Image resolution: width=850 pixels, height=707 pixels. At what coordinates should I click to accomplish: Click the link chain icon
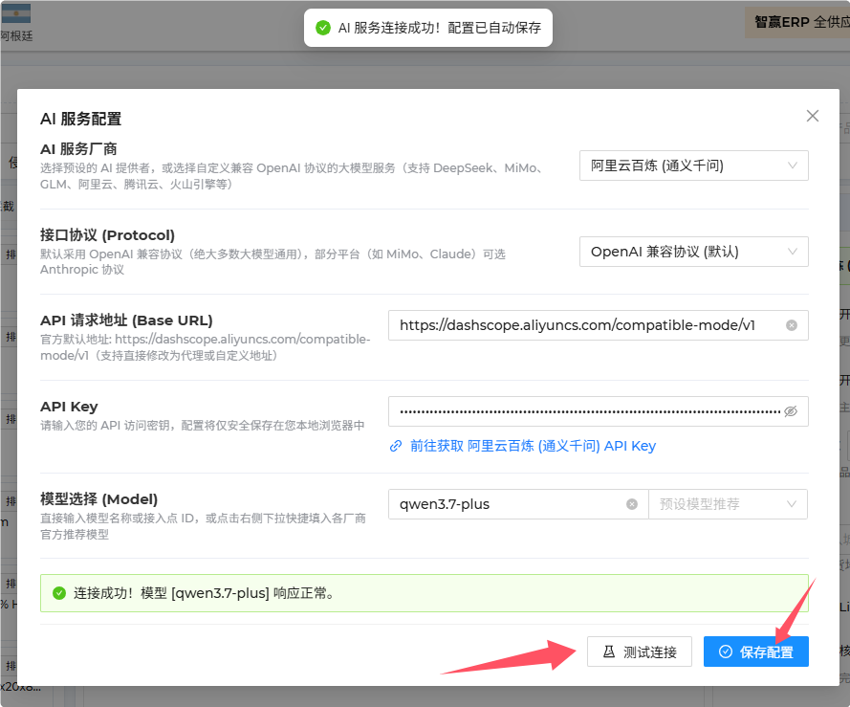396,446
